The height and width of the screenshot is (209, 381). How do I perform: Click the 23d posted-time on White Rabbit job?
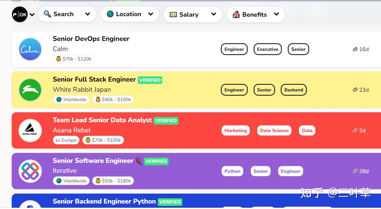coord(361,90)
